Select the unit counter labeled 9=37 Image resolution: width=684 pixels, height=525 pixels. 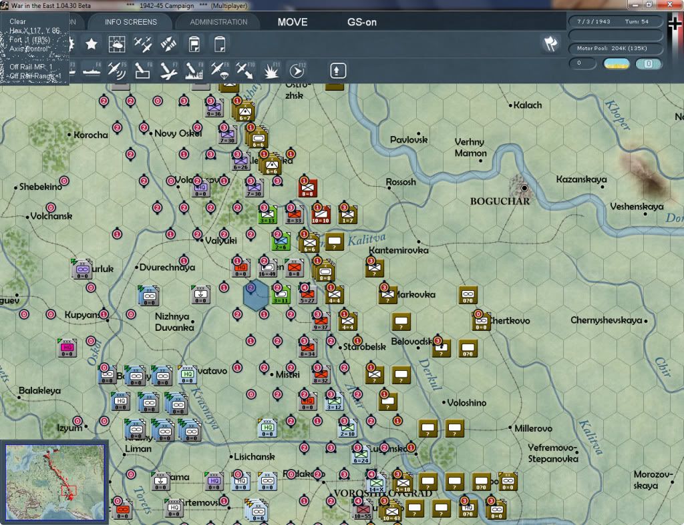click(321, 322)
